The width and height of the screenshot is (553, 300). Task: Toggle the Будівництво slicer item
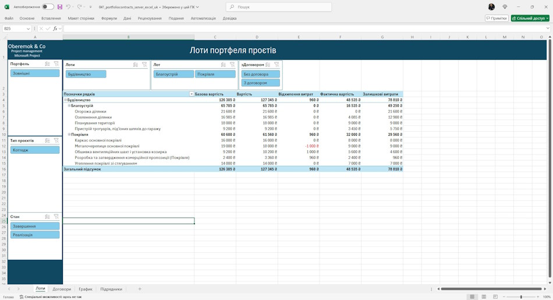click(86, 74)
